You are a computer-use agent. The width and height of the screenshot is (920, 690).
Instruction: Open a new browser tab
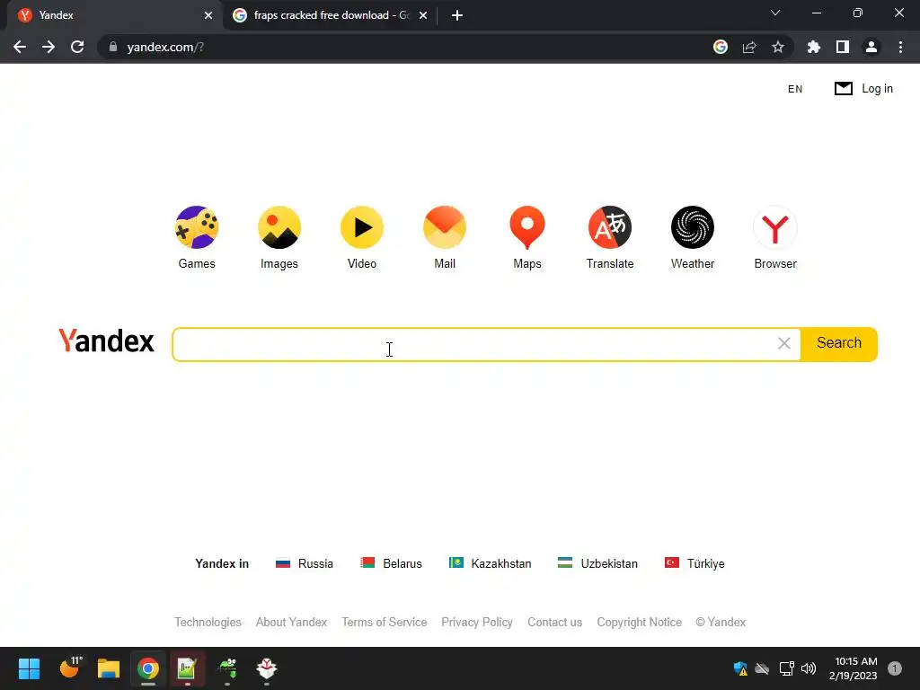(x=457, y=15)
